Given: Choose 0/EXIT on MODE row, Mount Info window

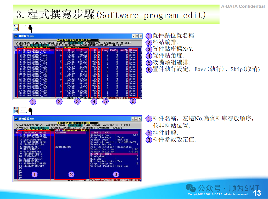Looking at the screenshot, I should (118, 45).
